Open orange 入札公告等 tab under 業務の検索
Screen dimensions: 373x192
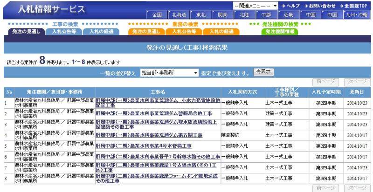coord(184,32)
